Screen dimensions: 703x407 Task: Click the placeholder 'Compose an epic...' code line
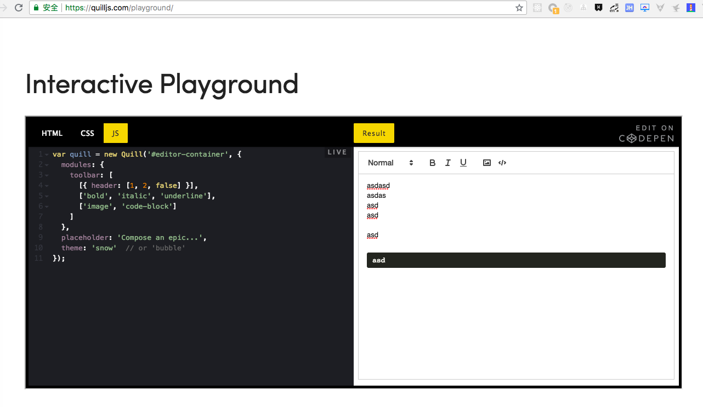[x=134, y=238]
